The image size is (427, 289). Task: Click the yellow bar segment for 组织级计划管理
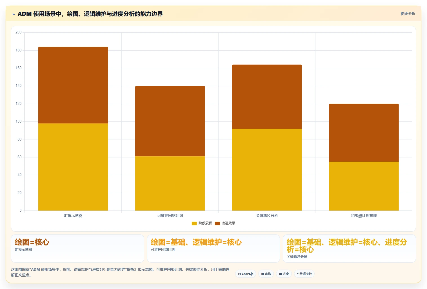[x=364, y=186]
